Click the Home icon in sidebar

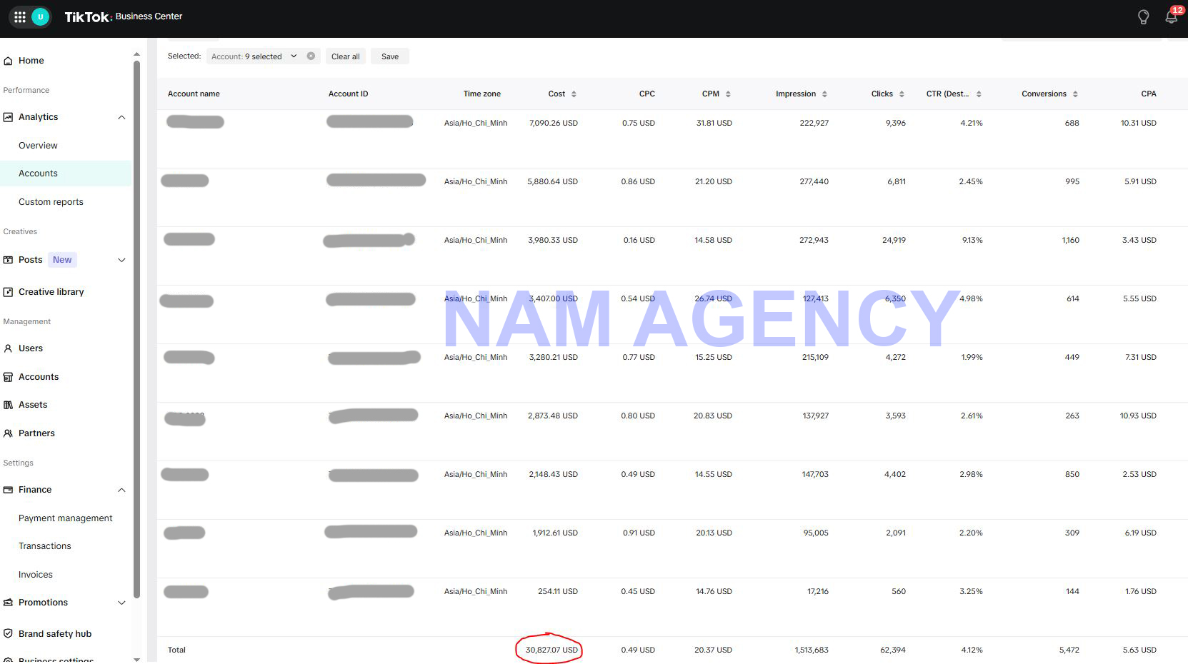coord(8,61)
